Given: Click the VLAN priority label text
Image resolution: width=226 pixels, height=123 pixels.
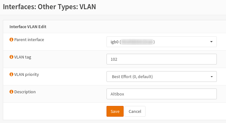Looking at the screenshot, I should 27,75.
